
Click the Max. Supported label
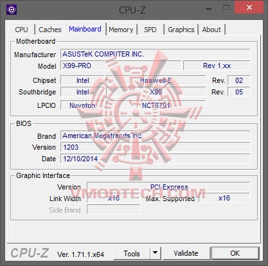(170, 199)
